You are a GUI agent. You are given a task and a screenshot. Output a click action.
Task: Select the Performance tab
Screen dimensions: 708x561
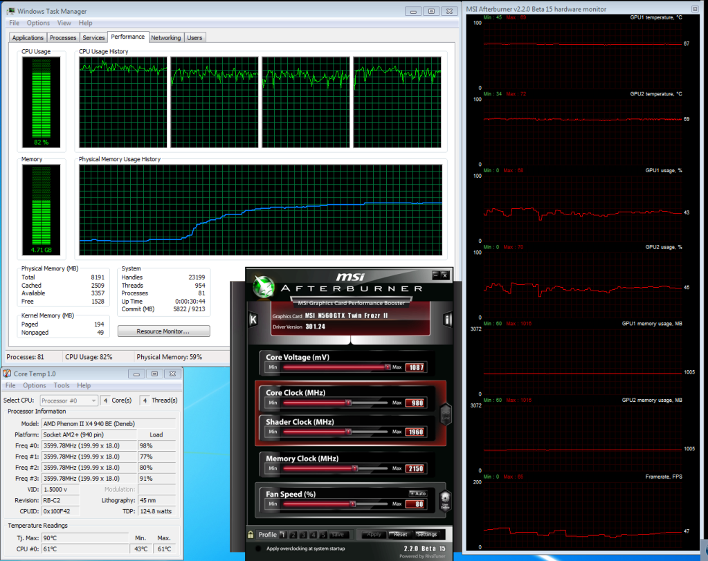click(128, 37)
